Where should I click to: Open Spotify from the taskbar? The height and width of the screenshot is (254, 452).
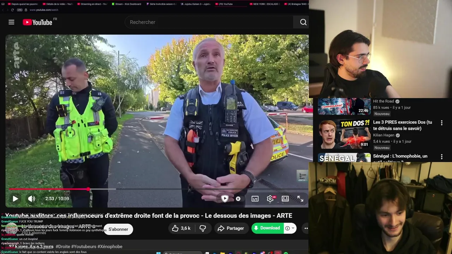[x=286, y=253]
